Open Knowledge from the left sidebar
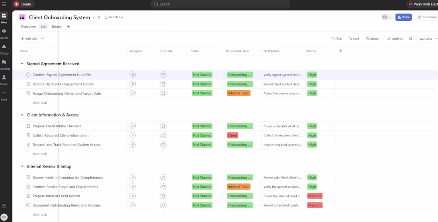438x222 pixels. tap(4, 62)
